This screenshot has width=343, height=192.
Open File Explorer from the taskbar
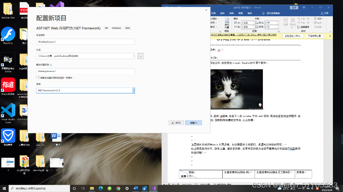[92, 189]
